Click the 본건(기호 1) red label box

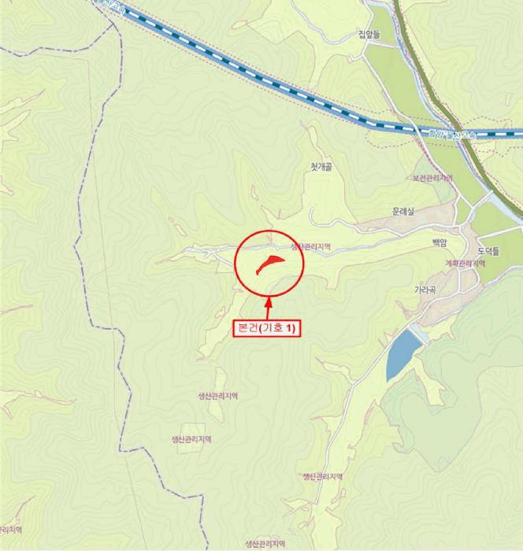click(x=267, y=328)
